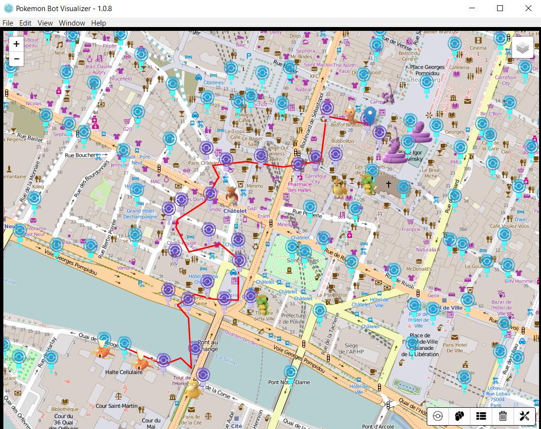Viewport: 541px width, 429px height.
Task: Click the Psyduck near Tour de l'Horloge
Action: coord(194,389)
